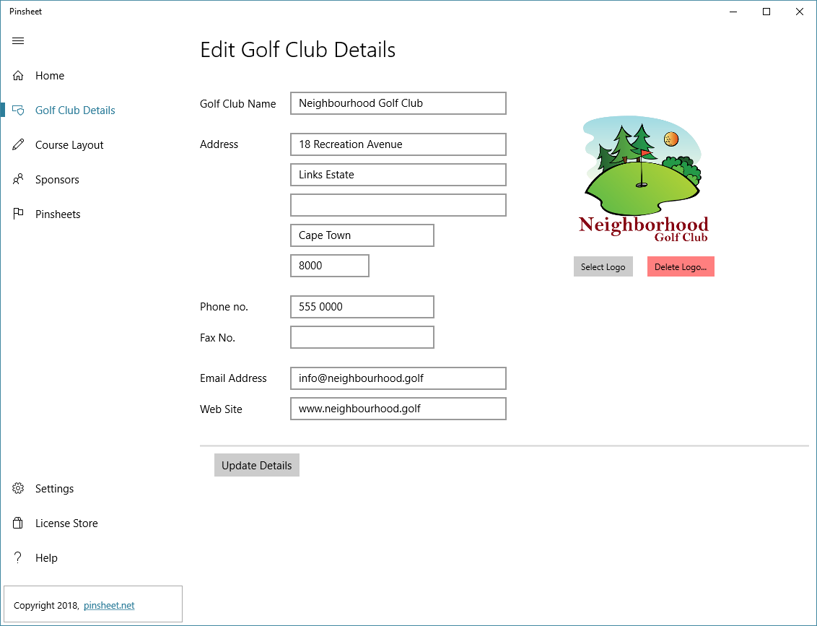The width and height of the screenshot is (817, 626).
Task: Maximize the Pinsheet window
Action: click(x=766, y=12)
